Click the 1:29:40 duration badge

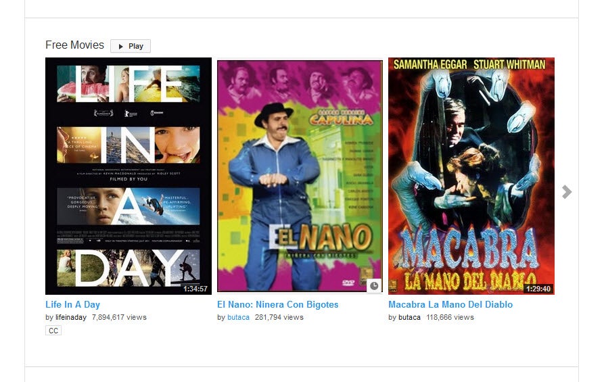tap(538, 289)
